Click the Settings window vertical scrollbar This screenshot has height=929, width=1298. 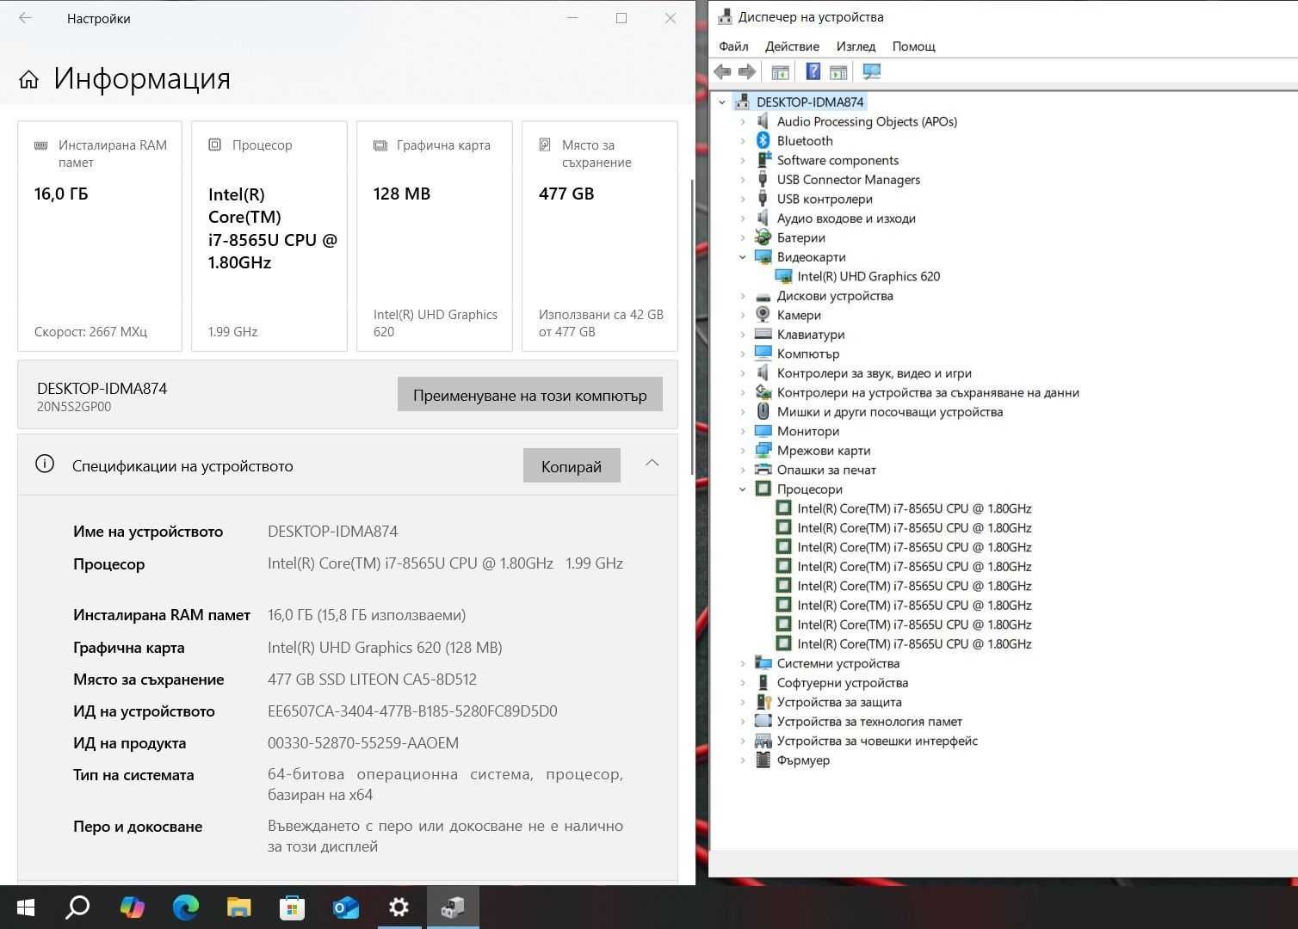tap(691, 327)
